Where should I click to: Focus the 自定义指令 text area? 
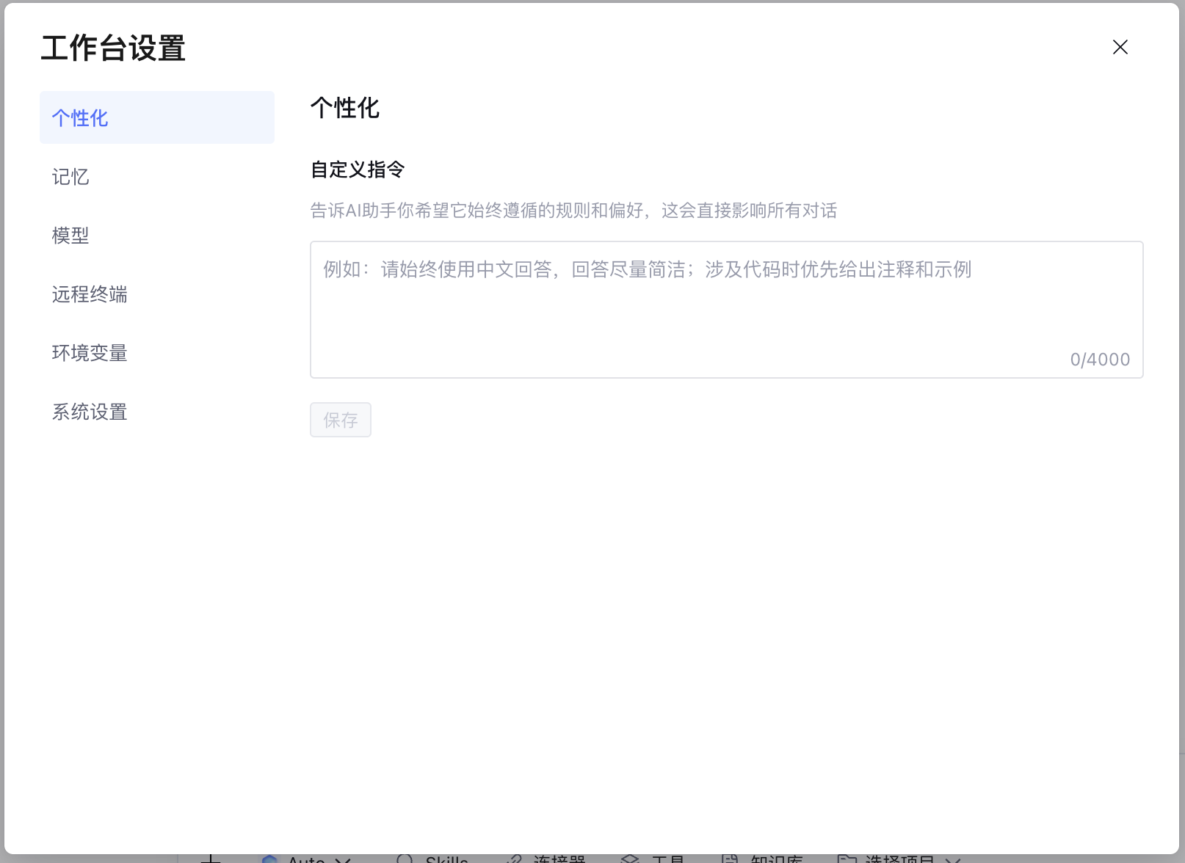tap(726, 310)
